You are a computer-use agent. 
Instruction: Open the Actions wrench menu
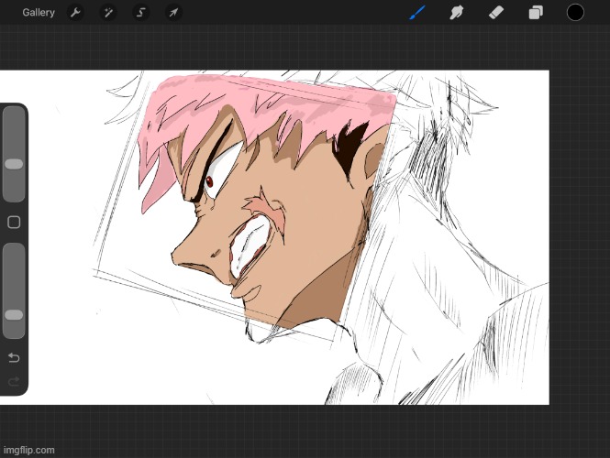76,13
